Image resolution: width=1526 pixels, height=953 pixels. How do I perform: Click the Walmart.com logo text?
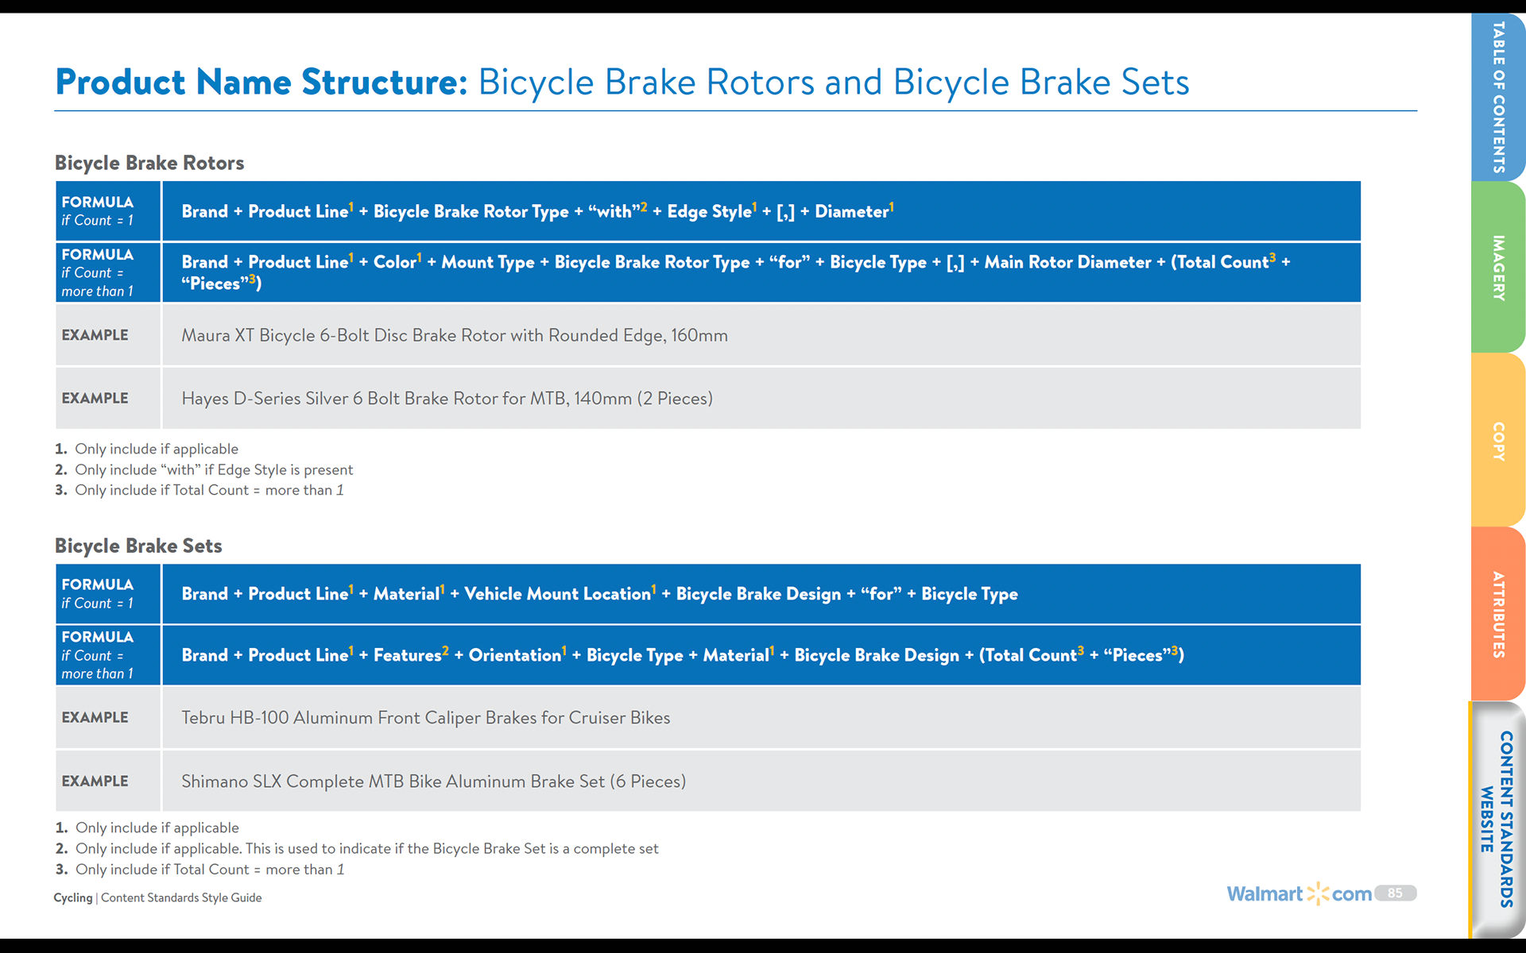(x=1299, y=893)
